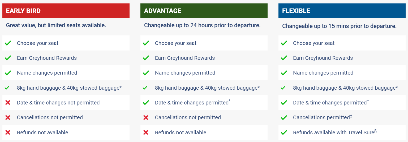The width and height of the screenshot is (408, 142).
Task: Click the green check beside Advantage Date & time changes
Action: pyautogui.click(x=146, y=103)
